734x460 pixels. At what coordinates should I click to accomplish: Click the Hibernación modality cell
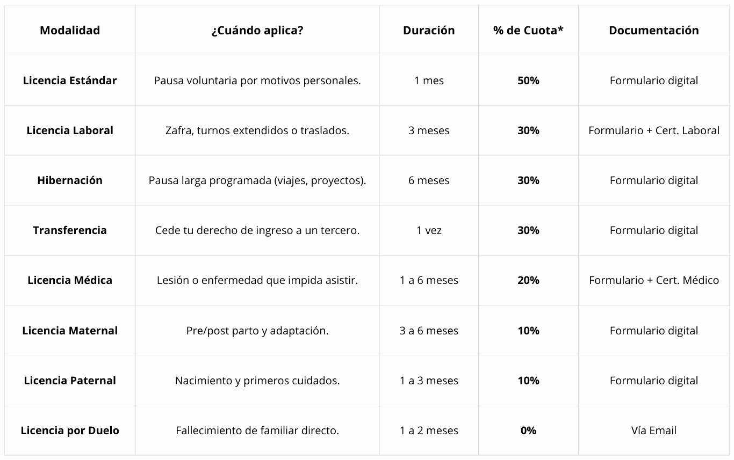70,180
